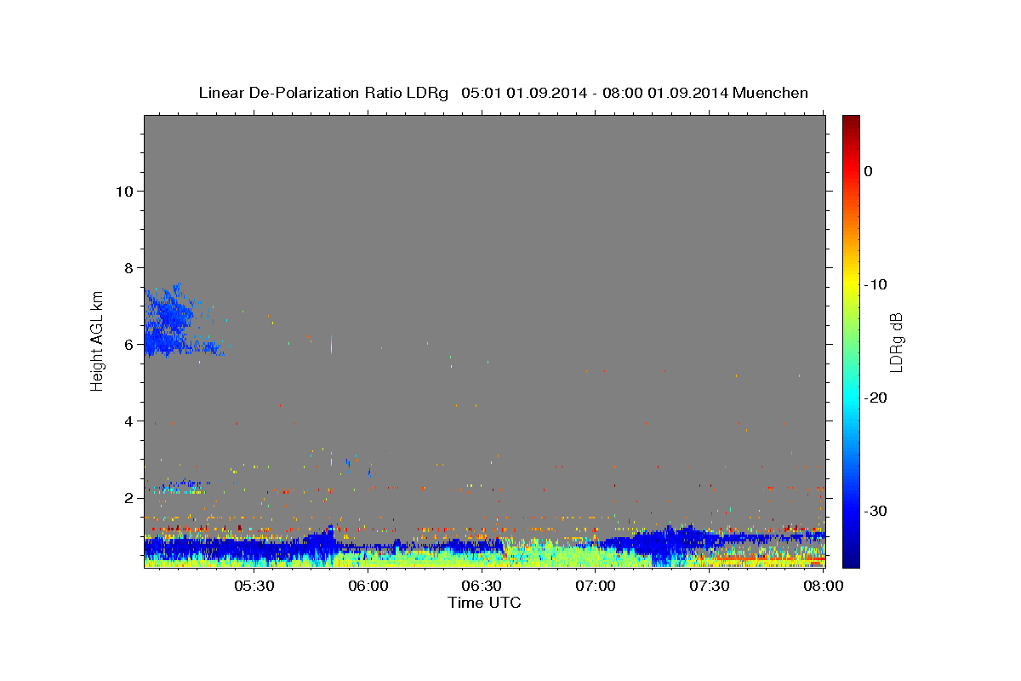
Task: Click the colorbar value -20
Action: 876,398
